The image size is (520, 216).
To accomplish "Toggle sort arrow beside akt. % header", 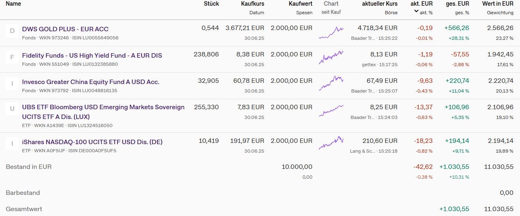I will 416,11.
